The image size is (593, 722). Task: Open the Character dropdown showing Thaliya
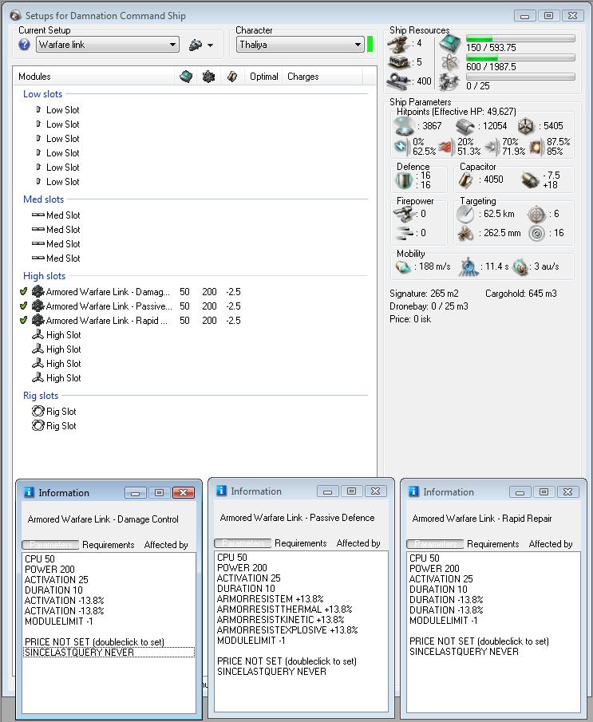click(x=300, y=45)
